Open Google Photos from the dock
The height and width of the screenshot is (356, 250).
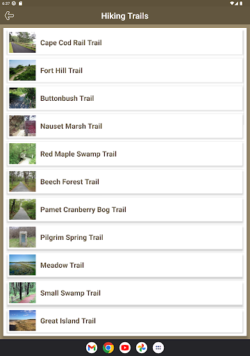tap(142, 348)
